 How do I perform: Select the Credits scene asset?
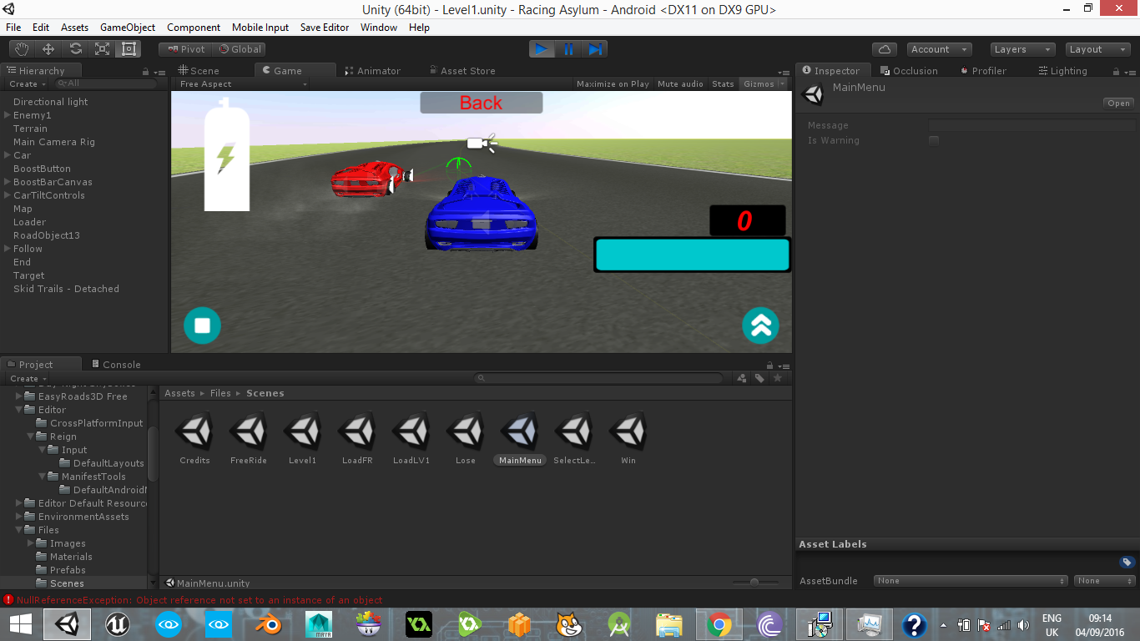click(194, 439)
